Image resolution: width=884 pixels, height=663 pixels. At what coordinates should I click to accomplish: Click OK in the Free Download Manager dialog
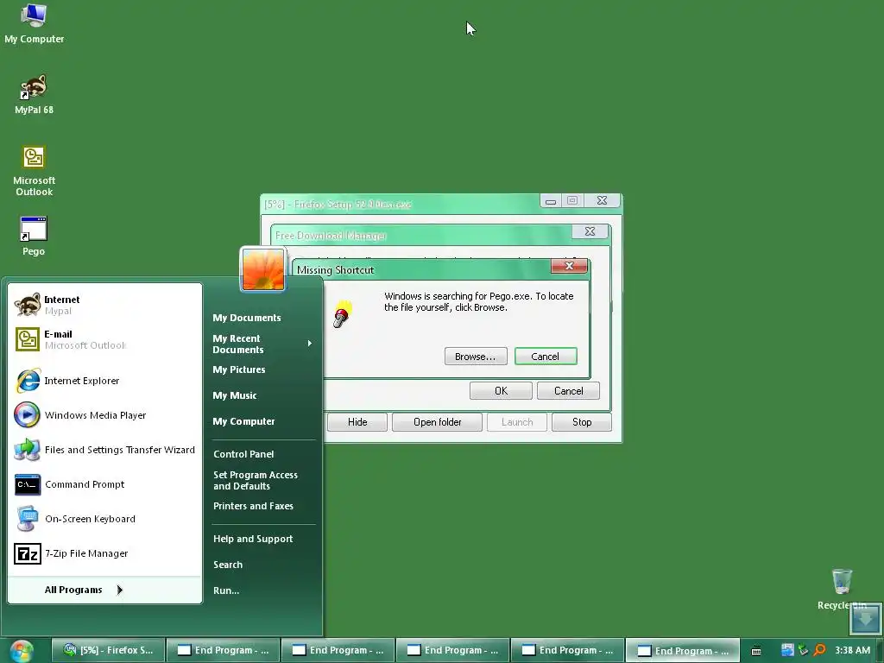coord(501,391)
